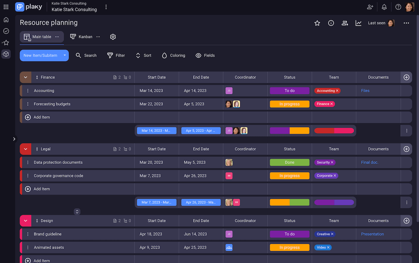Star the Resource planning board
This screenshot has width=419, height=263.
[317, 23]
